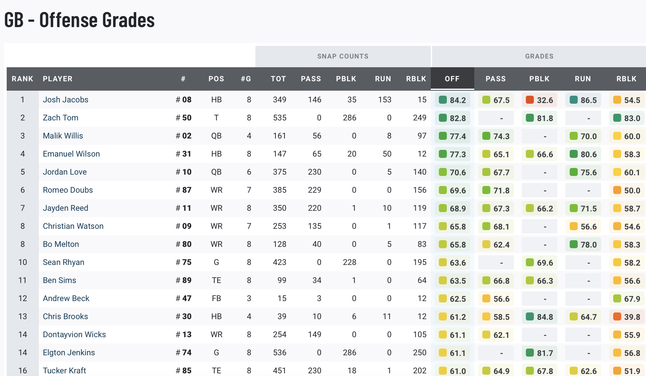
Task: Click Josh Jacobs 84.2 offense grade swatch
Action: [443, 100]
